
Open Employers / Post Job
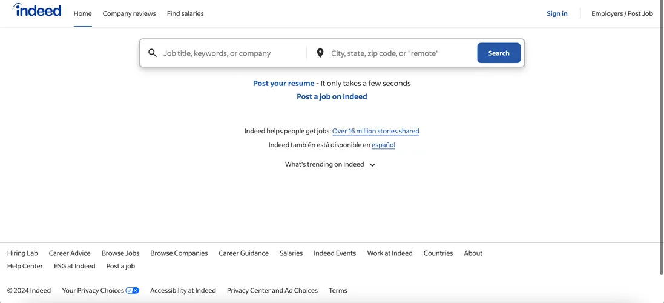622,13
